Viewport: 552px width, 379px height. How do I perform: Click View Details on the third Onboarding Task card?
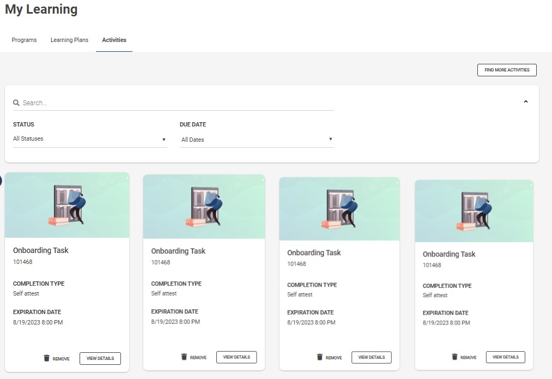click(x=372, y=357)
